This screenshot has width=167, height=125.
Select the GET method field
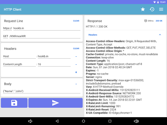6,36
